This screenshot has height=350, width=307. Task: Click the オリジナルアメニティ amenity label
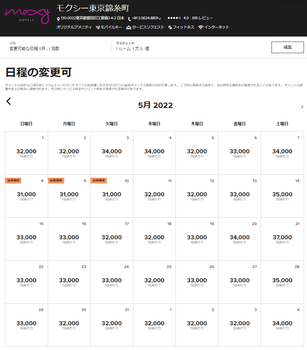74,27
